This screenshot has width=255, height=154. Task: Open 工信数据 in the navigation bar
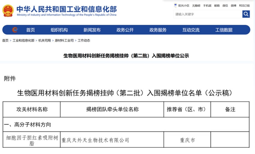[224, 30]
